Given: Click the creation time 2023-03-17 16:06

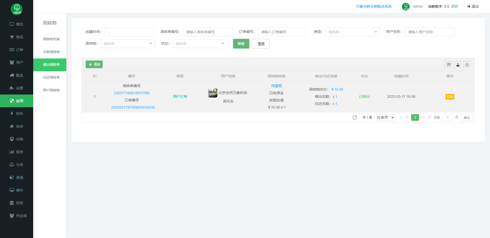Looking at the screenshot, I should tap(401, 97).
